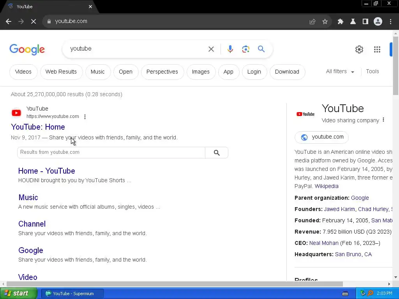Select the Images filter chip
The image size is (399, 299).
(x=201, y=72)
